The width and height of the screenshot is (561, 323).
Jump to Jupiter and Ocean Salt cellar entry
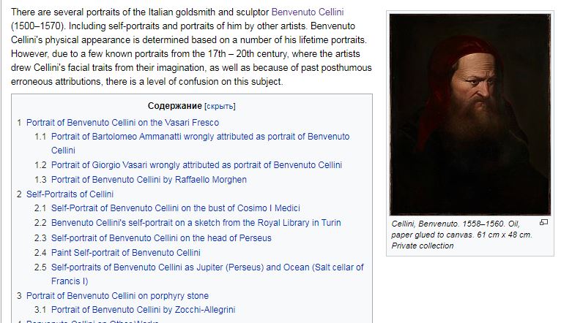tap(207, 274)
